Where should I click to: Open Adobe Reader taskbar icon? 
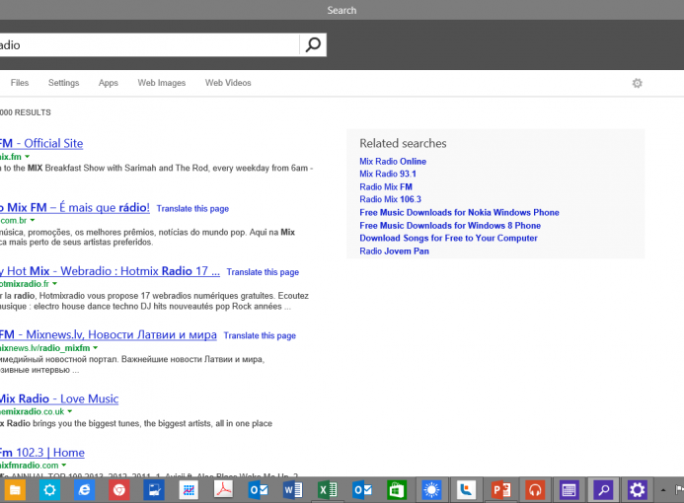click(223, 489)
